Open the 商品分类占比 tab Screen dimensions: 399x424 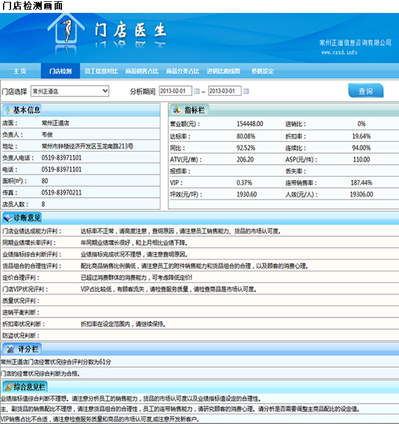point(182,71)
